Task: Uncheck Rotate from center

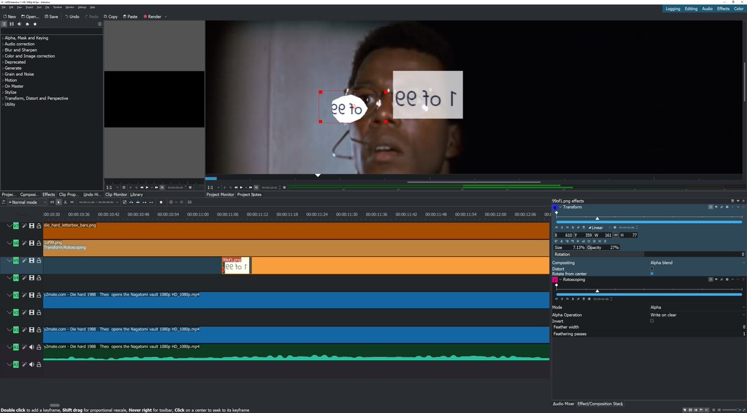Action: point(652,273)
